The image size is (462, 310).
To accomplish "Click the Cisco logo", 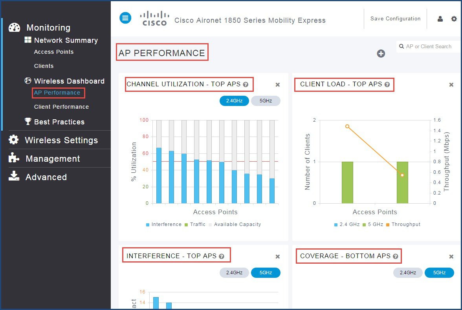I will (154, 18).
